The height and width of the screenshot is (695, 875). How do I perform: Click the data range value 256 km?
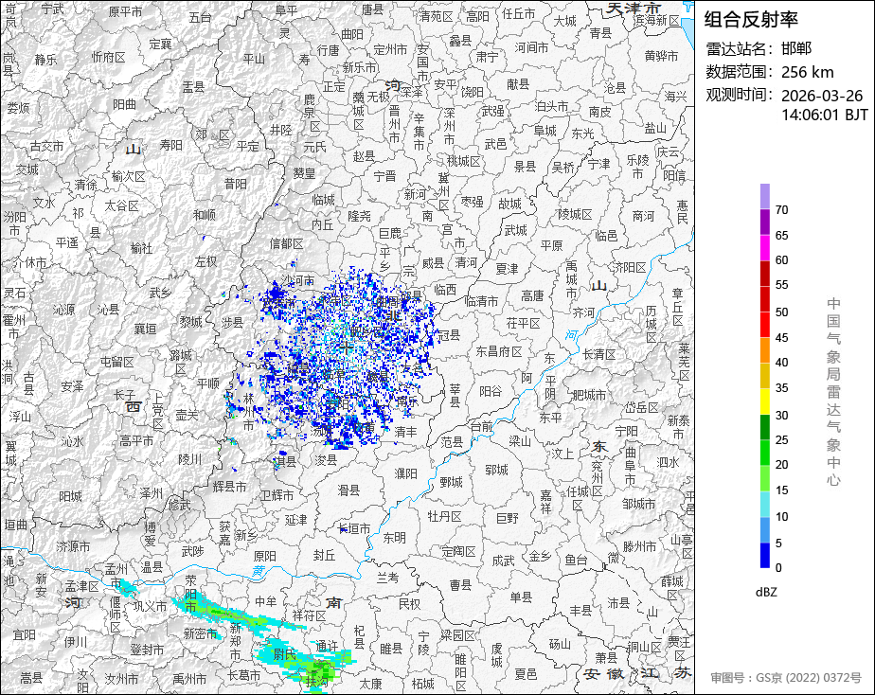click(808, 72)
